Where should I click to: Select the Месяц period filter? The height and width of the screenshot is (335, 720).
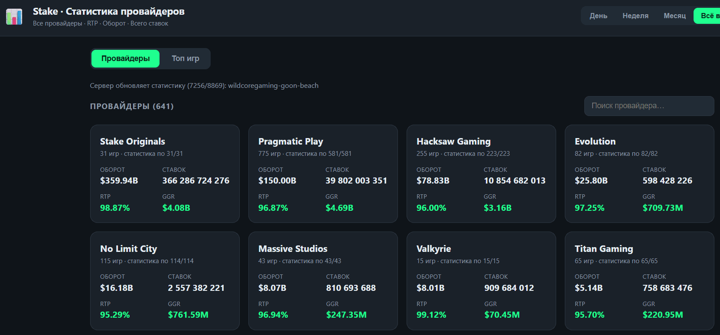click(x=674, y=16)
